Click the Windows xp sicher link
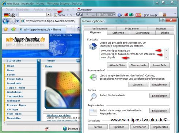This screenshot has height=133, width=179. (x=58, y=115)
